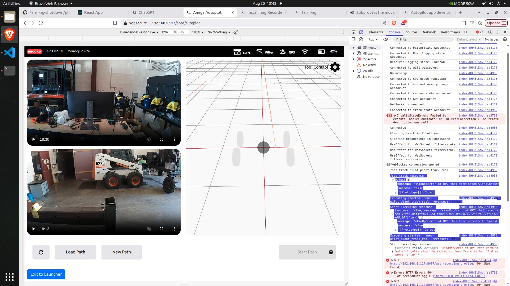This screenshot has height=286, width=510.
Task: Open the Tool Control gear settings
Action: click(335, 67)
